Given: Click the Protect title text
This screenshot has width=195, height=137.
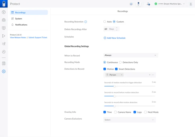Looking at the screenshot, I should 15,4.
